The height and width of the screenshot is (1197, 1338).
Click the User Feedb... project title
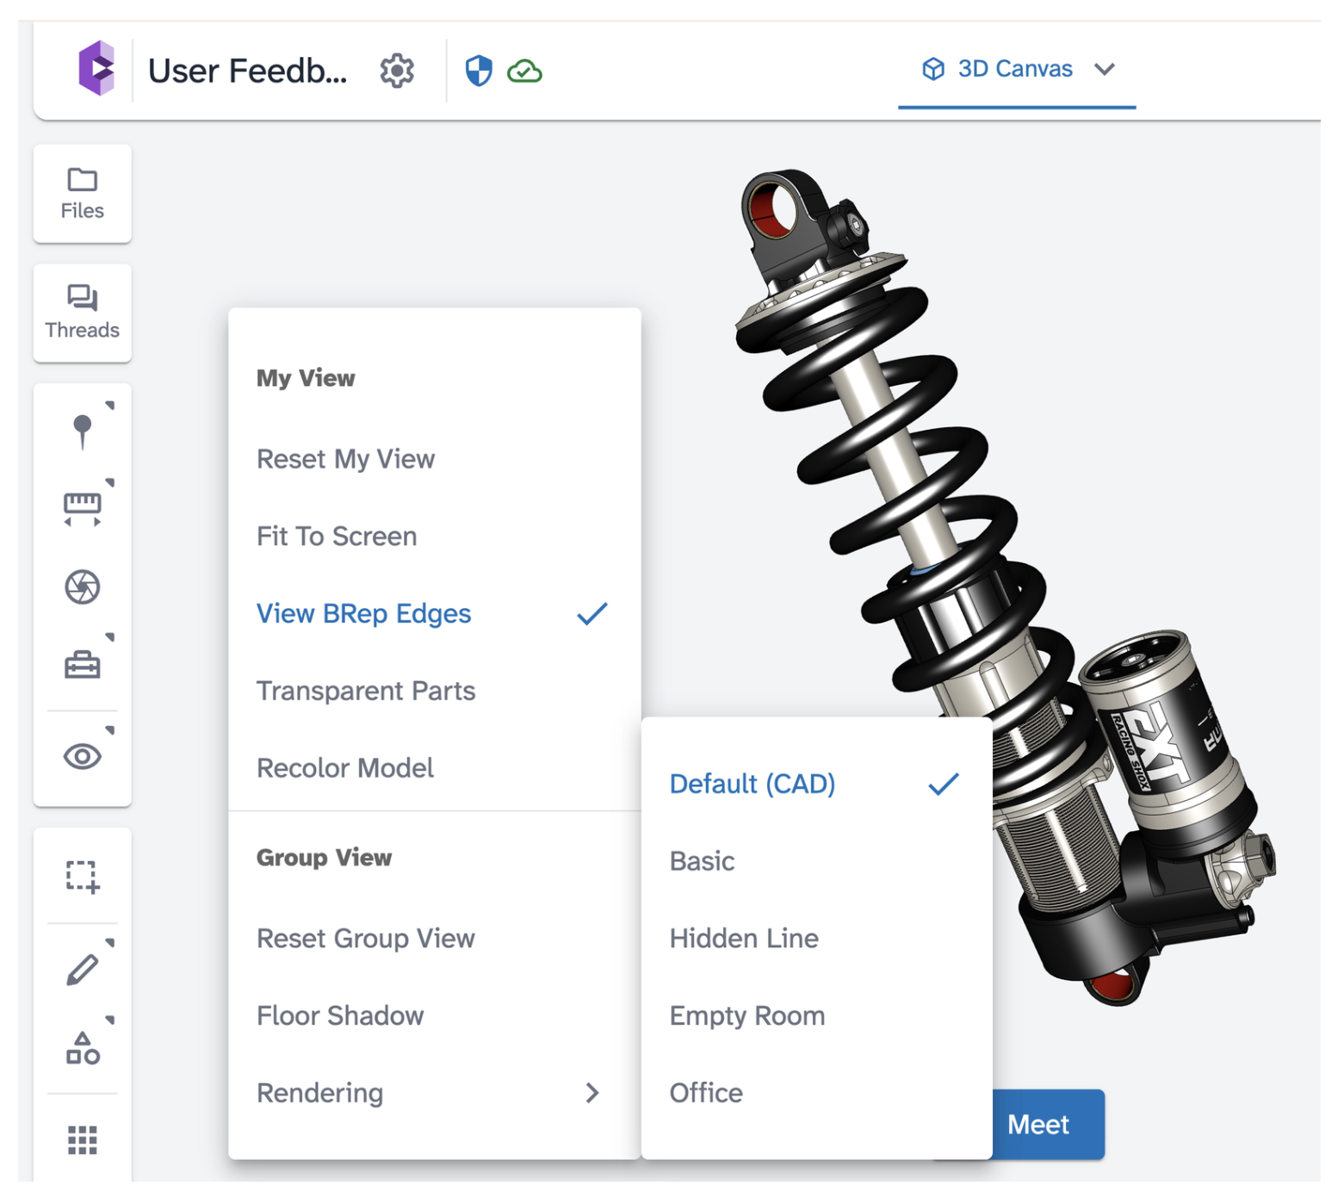248,71
